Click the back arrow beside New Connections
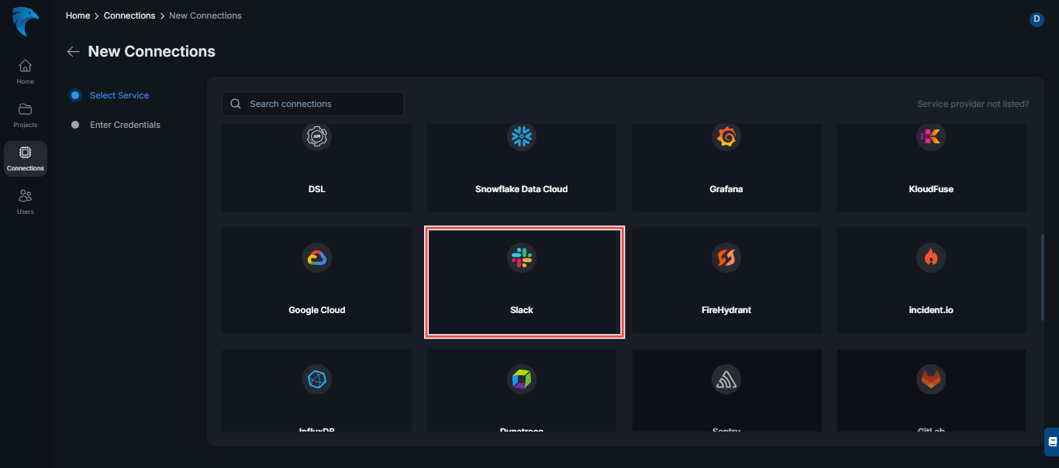 73,51
